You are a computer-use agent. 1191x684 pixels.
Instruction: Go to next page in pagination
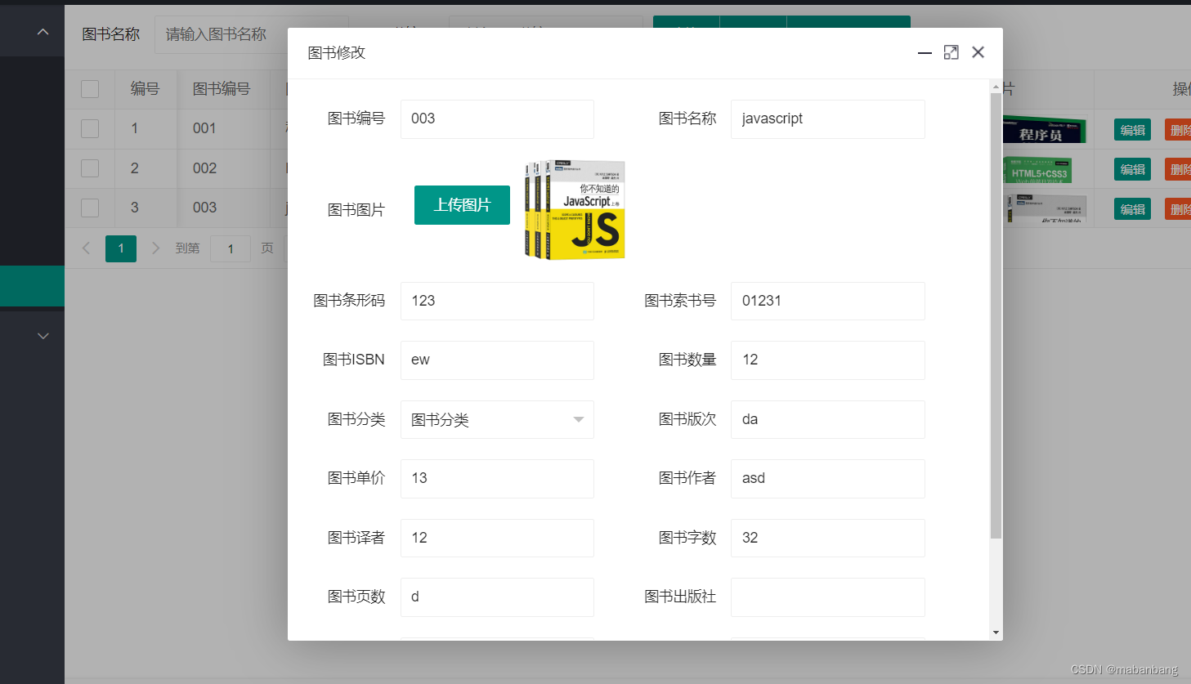[155, 248]
